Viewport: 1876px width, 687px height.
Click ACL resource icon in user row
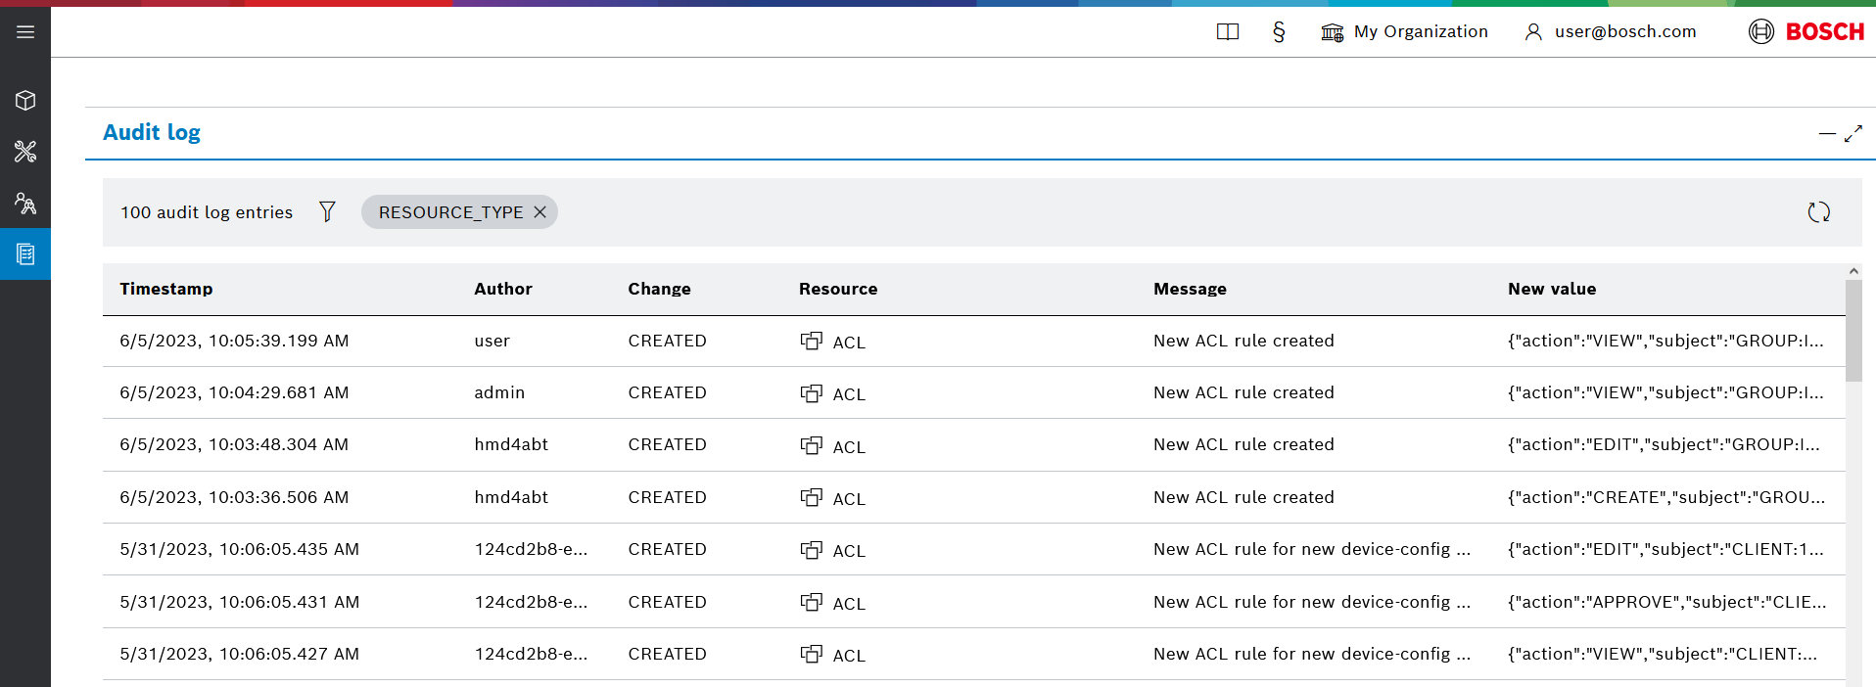pos(811,341)
